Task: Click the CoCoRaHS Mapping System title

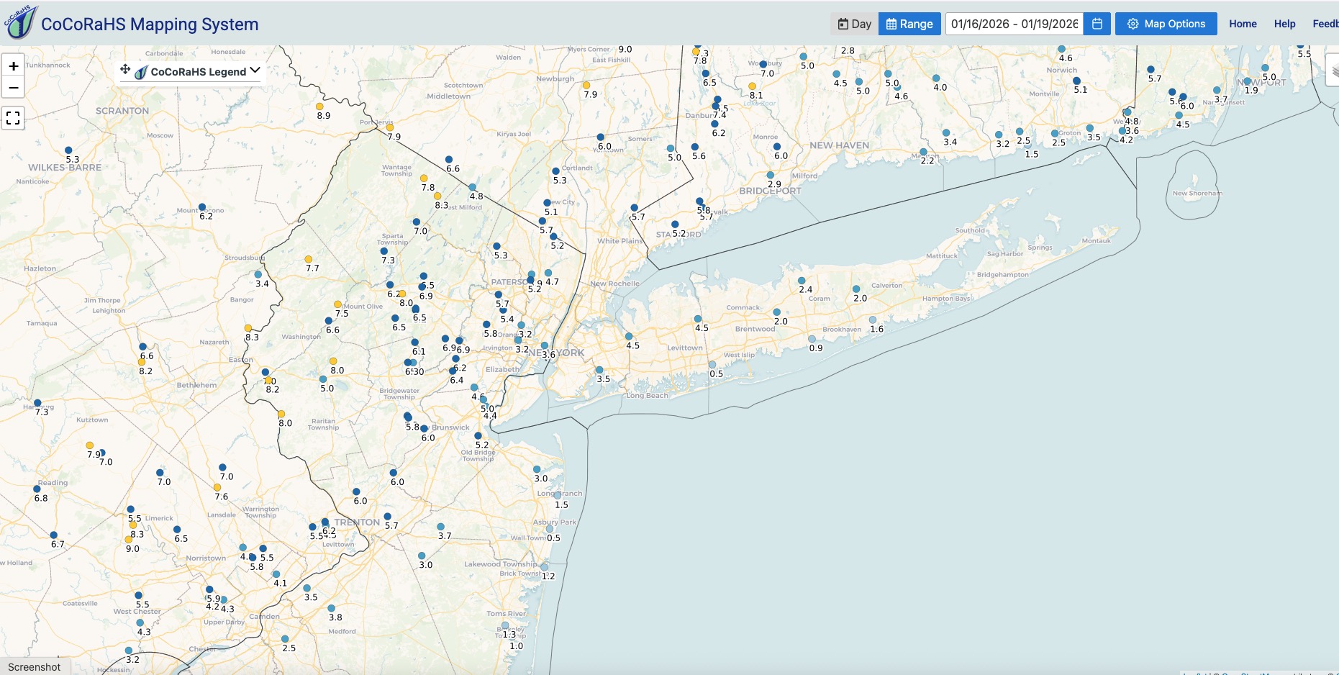Action: 150,24
